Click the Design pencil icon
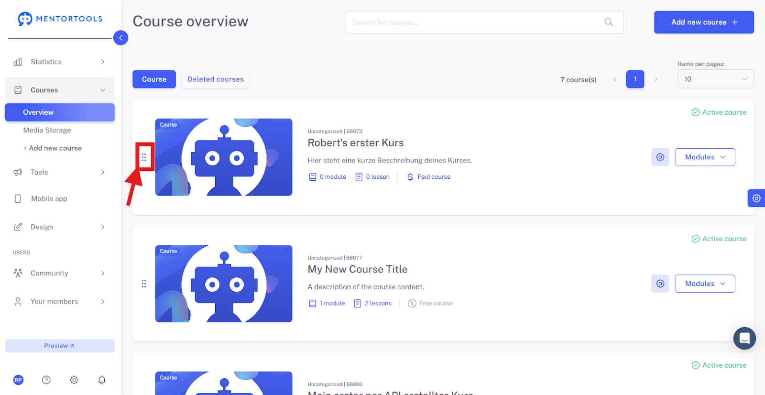 coord(18,227)
